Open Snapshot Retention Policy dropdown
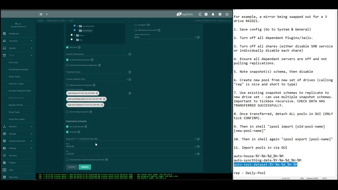The height and width of the screenshot is (190, 338). (x=166, y=37)
